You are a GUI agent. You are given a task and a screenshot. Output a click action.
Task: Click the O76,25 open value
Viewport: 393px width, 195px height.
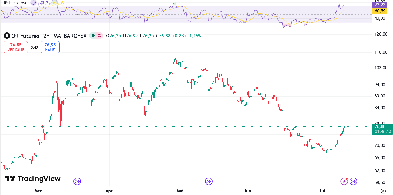tap(113, 36)
